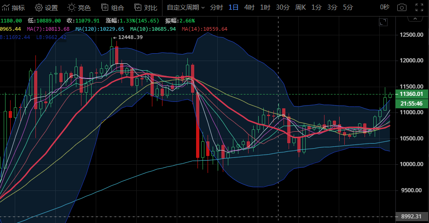Select the 1时 interval
Viewport: 429px width, 223px height.
point(265,7)
